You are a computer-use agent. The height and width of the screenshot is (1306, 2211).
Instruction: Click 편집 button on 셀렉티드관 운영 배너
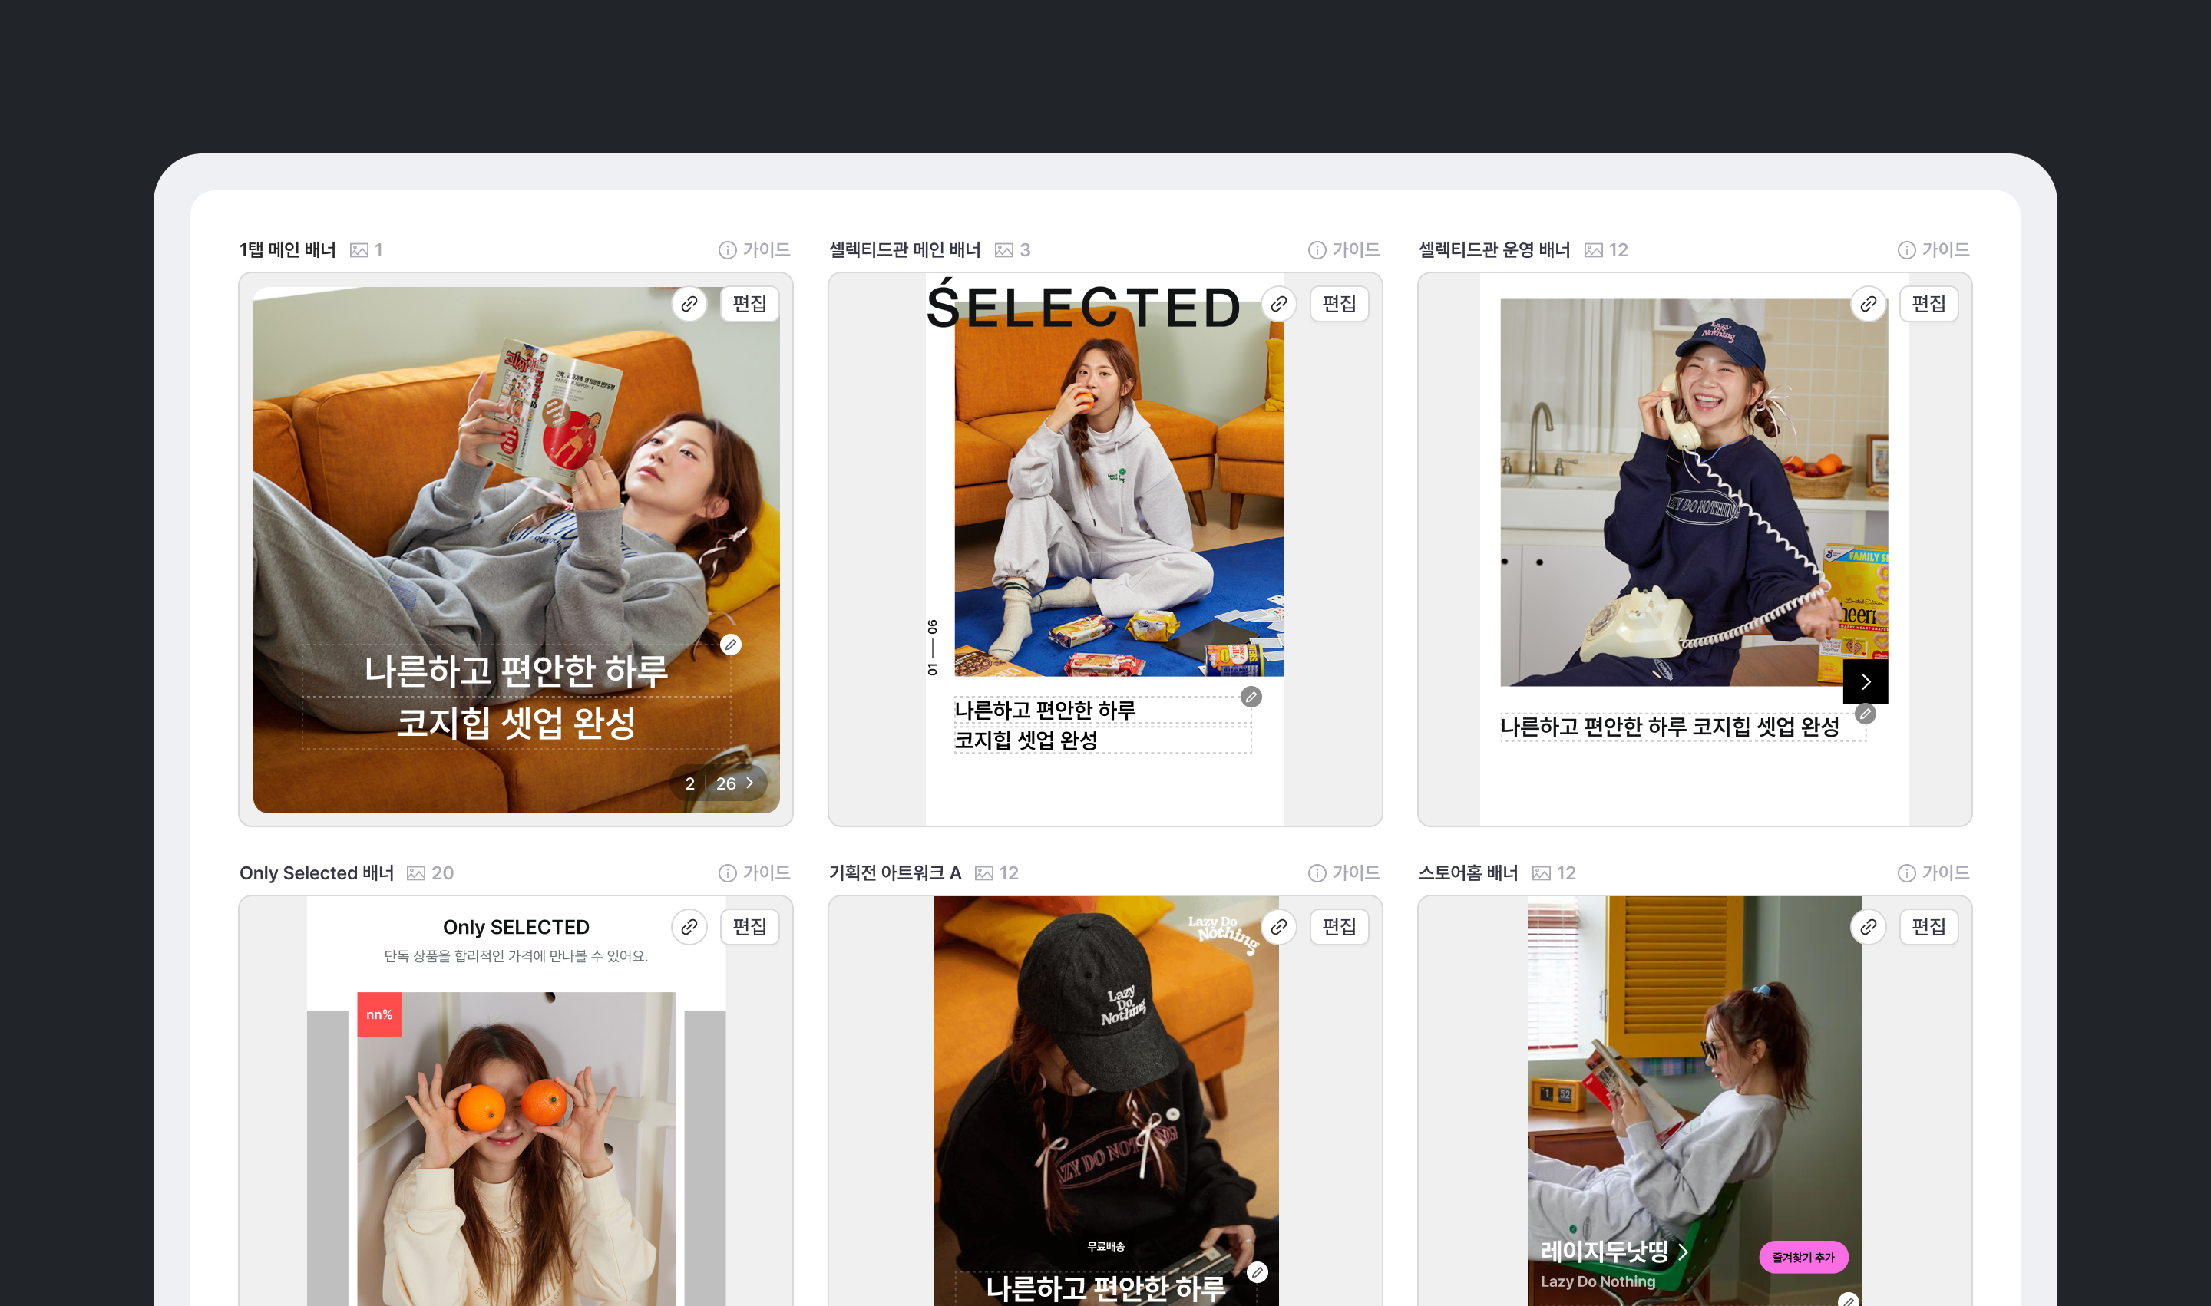1929,304
